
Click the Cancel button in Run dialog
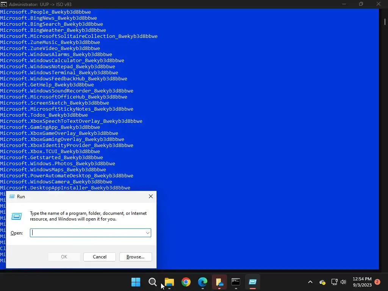pos(100,257)
